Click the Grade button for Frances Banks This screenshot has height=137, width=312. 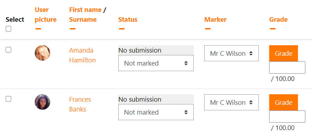(x=284, y=102)
